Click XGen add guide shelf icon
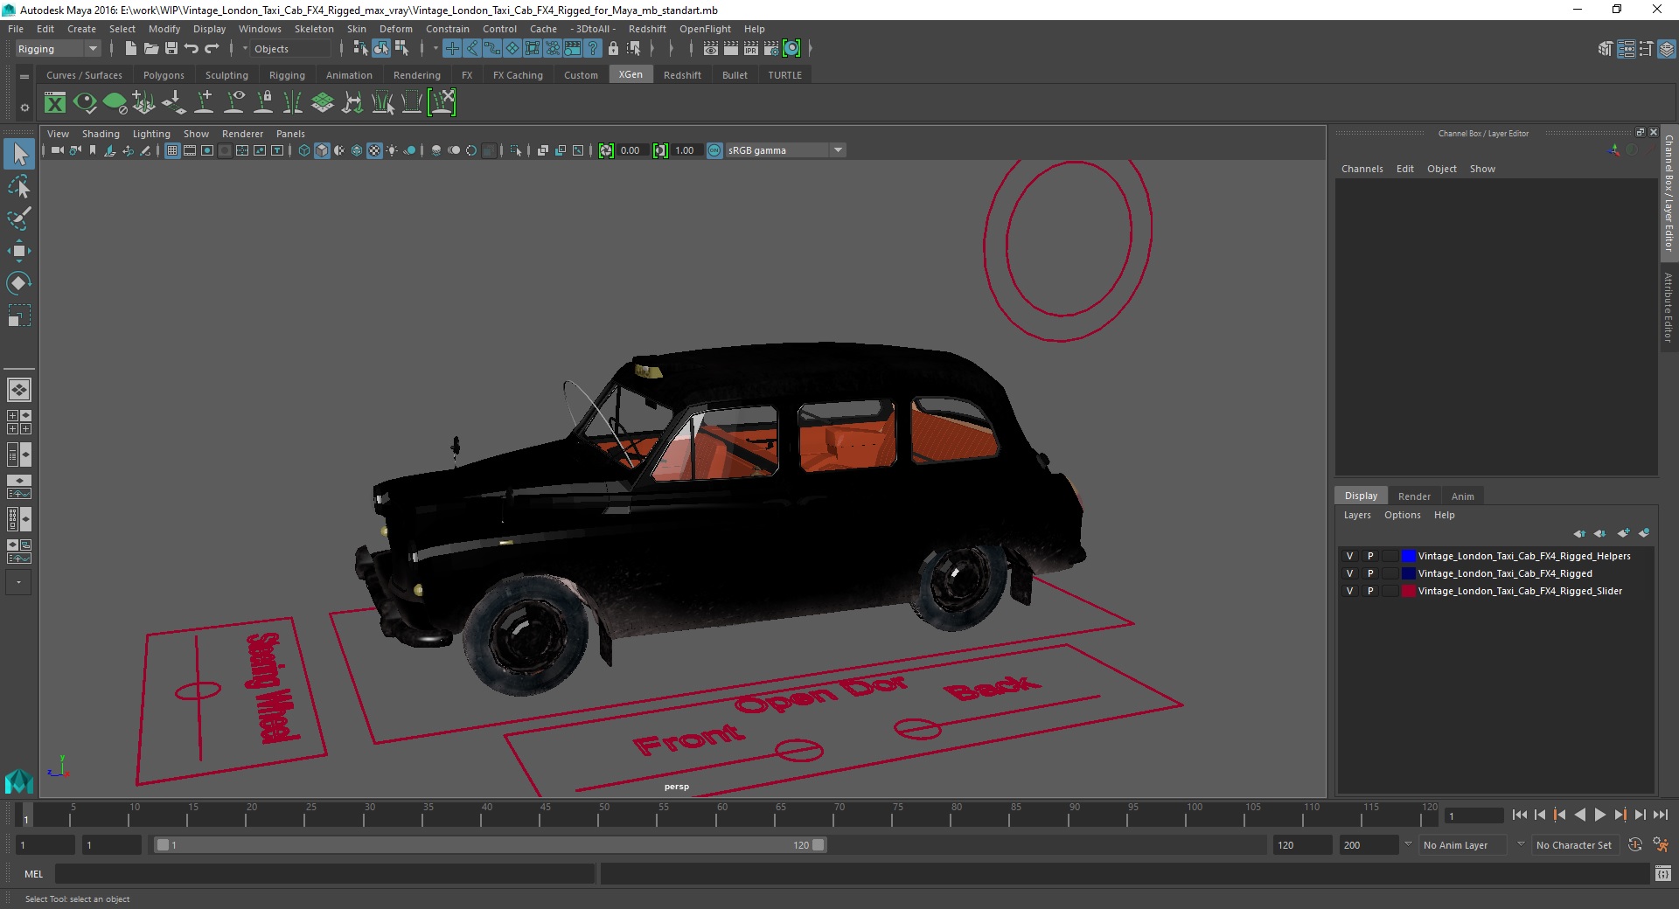Image resolution: width=1679 pixels, height=909 pixels. [x=204, y=103]
